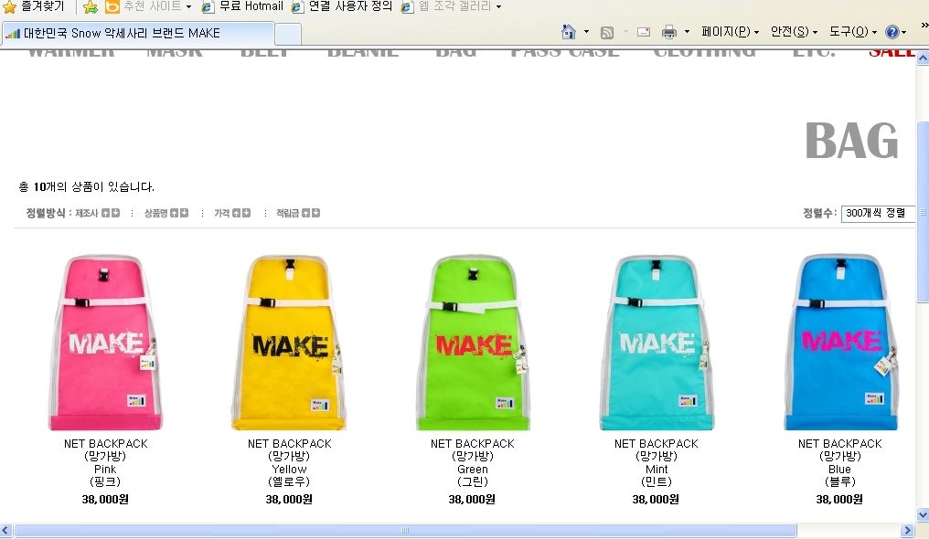Click the vertical scrollbar up arrow

tap(923, 58)
